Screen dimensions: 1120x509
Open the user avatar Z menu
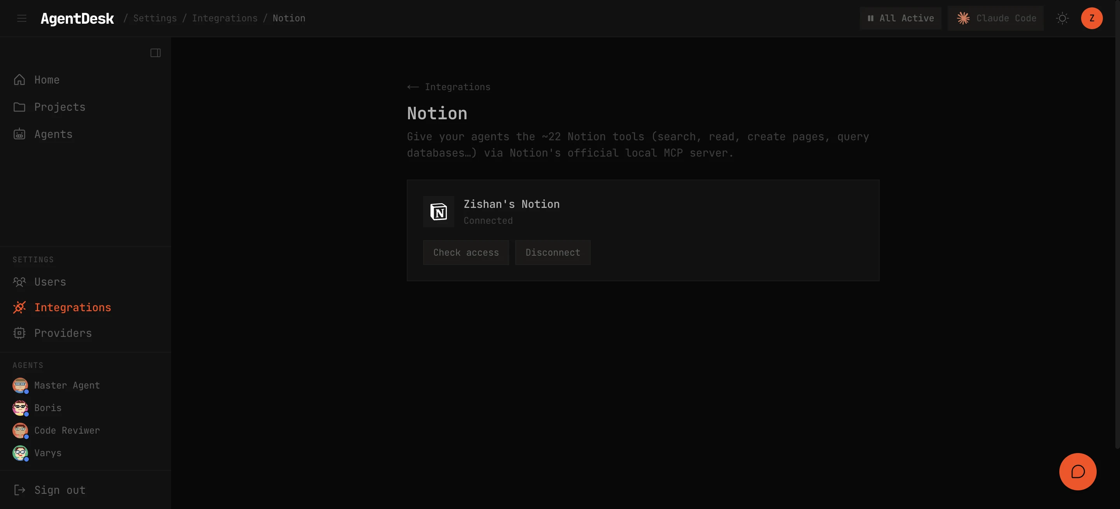[x=1092, y=18]
